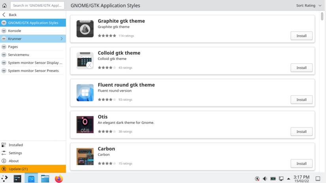Open the Fluent round gtk theme title
Image resolution: width=326 pixels, height=183 pixels.
point(126,85)
